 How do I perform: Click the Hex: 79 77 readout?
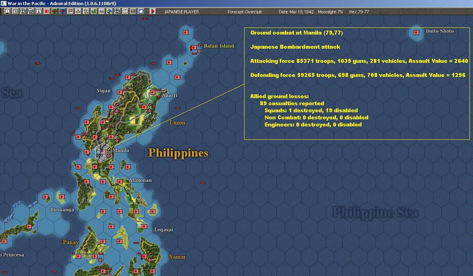click(359, 12)
